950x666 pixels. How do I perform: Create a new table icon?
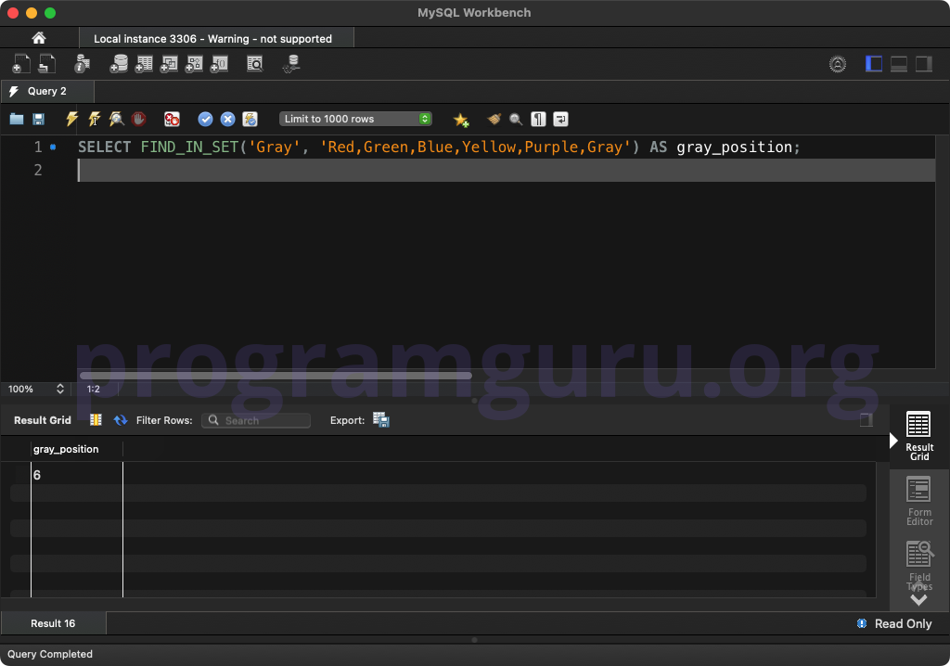pos(144,64)
